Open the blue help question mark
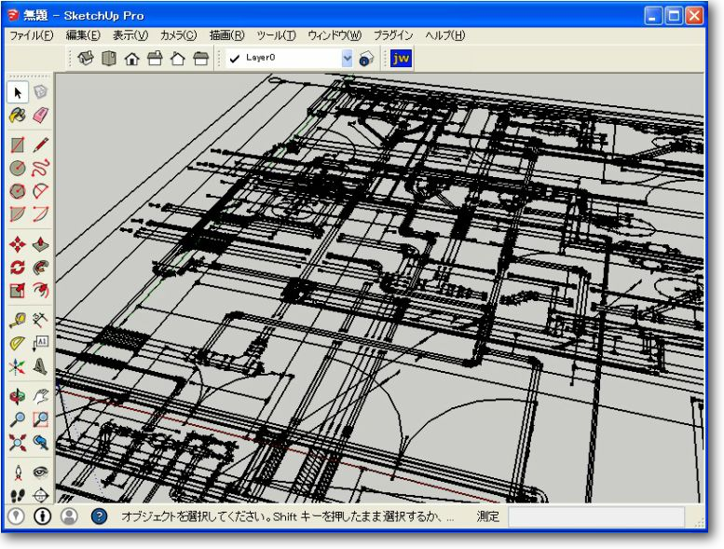Viewport: 724px width, 549px height. [99, 515]
